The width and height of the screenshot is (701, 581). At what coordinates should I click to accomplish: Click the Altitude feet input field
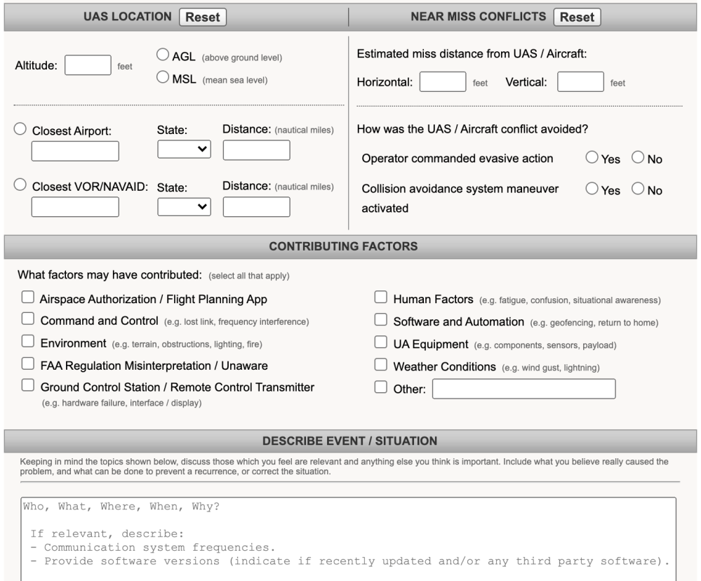(x=88, y=65)
